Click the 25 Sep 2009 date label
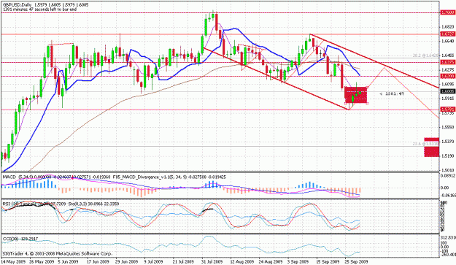This screenshot has width=456, height=265. (356, 261)
